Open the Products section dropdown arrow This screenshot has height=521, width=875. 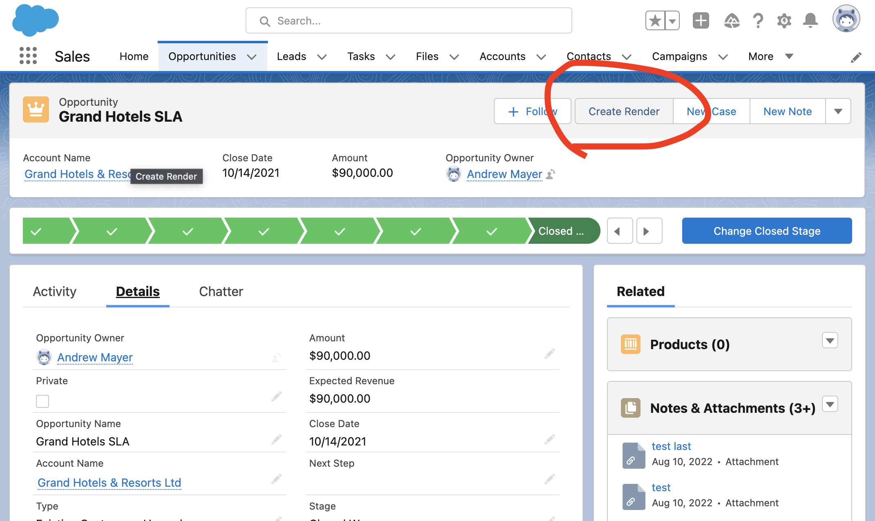(x=830, y=340)
